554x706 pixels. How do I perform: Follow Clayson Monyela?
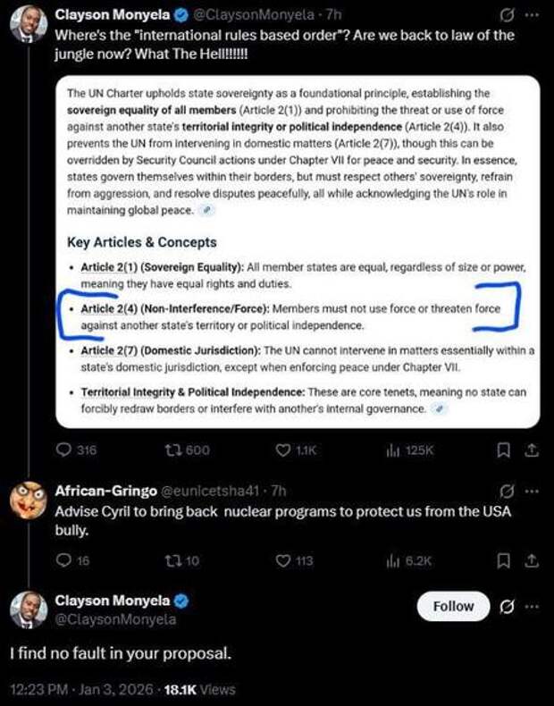(x=453, y=606)
